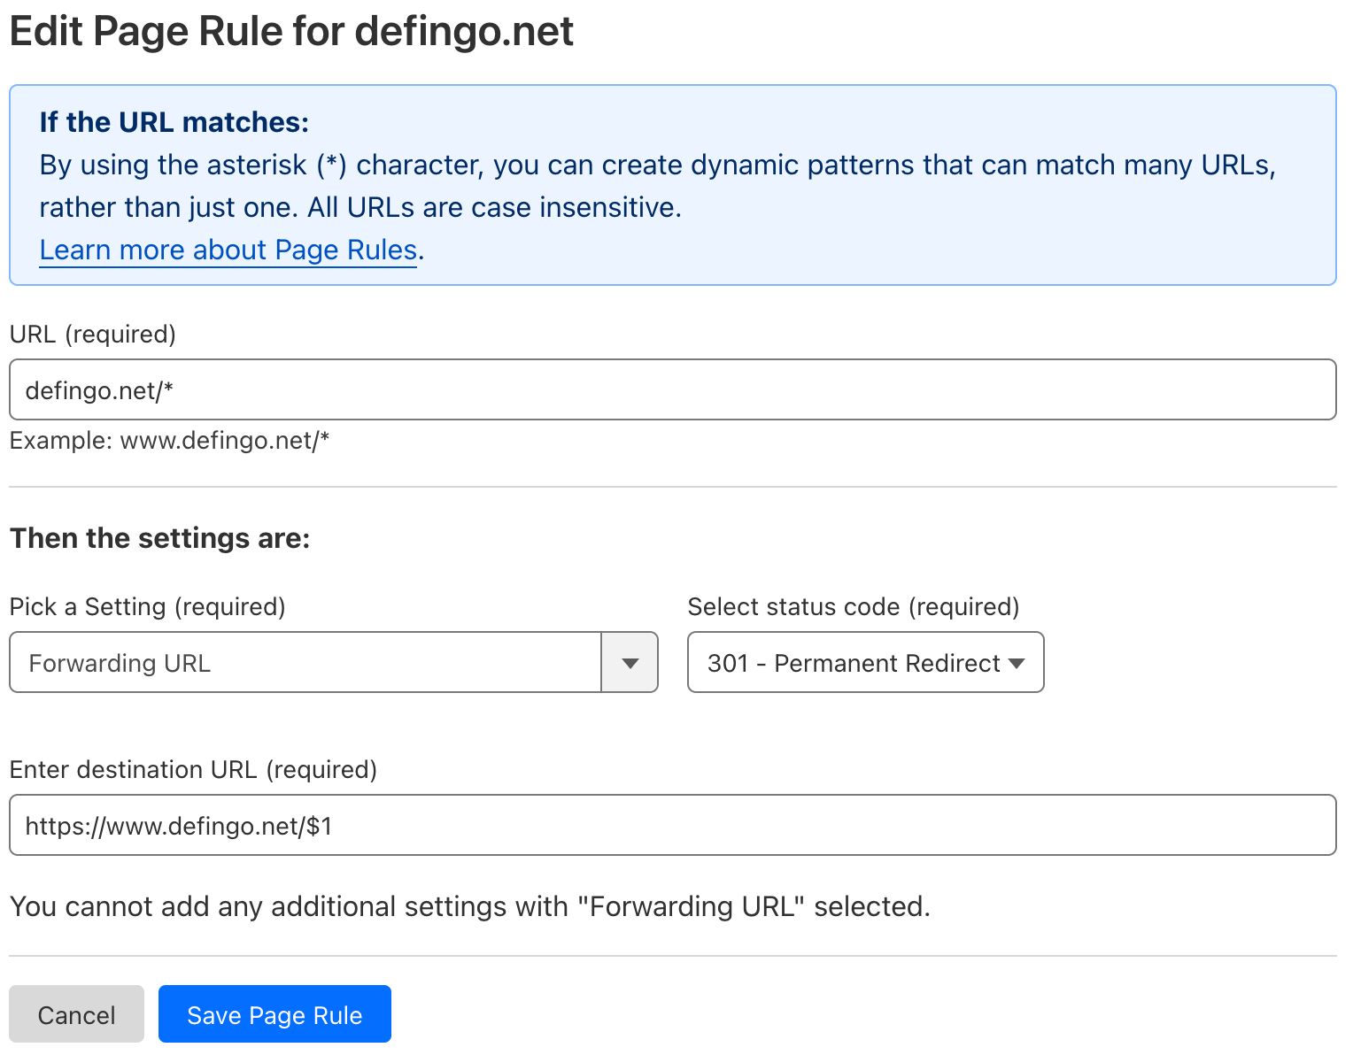Cancel editing the page rule
The width and height of the screenshot is (1353, 1055).
tap(76, 1014)
